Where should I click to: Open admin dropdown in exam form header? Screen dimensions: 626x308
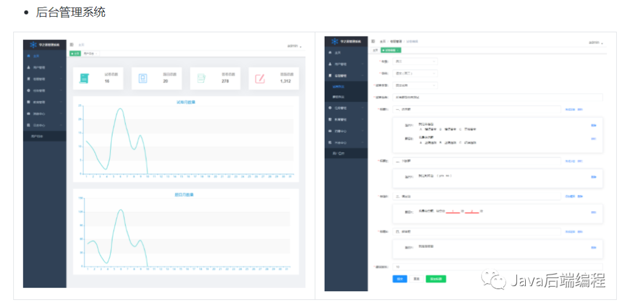(x=596, y=43)
